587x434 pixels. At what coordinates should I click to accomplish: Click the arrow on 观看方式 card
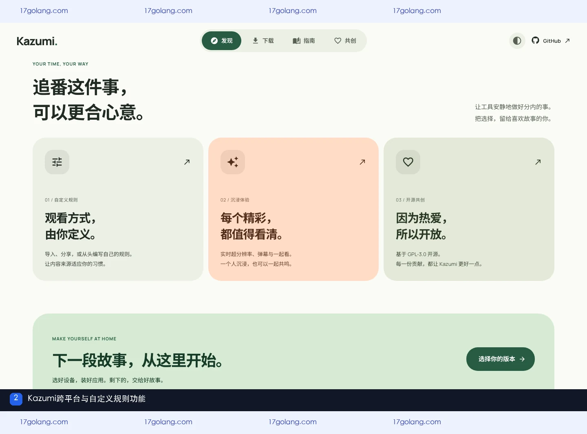tap(187, 162)
